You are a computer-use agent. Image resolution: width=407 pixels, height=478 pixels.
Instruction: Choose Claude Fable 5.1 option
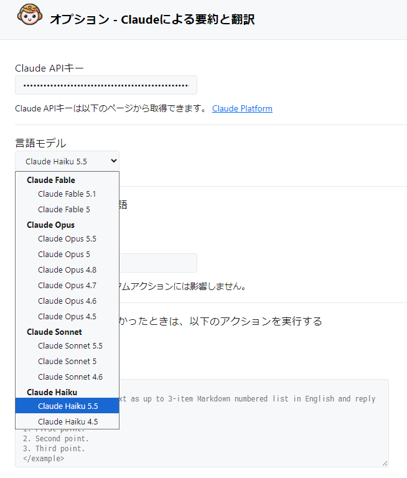click(x=67, y=194)
